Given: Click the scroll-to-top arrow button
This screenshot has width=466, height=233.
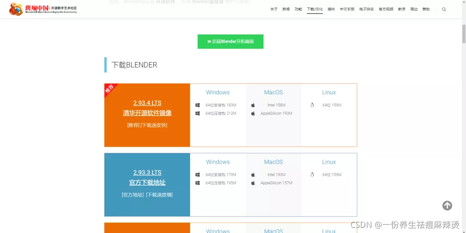Looking at the screenshot, I should click(x=447, y=205).
